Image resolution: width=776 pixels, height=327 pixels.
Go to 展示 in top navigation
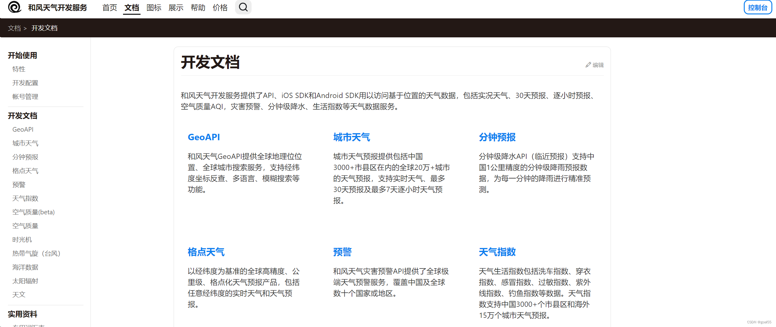(x=176, y=8)
